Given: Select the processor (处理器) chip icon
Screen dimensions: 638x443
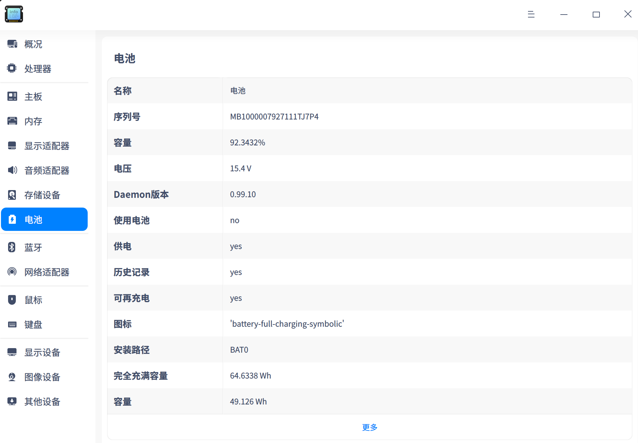Looking at the screenshot, I should (x=12, y=68).
